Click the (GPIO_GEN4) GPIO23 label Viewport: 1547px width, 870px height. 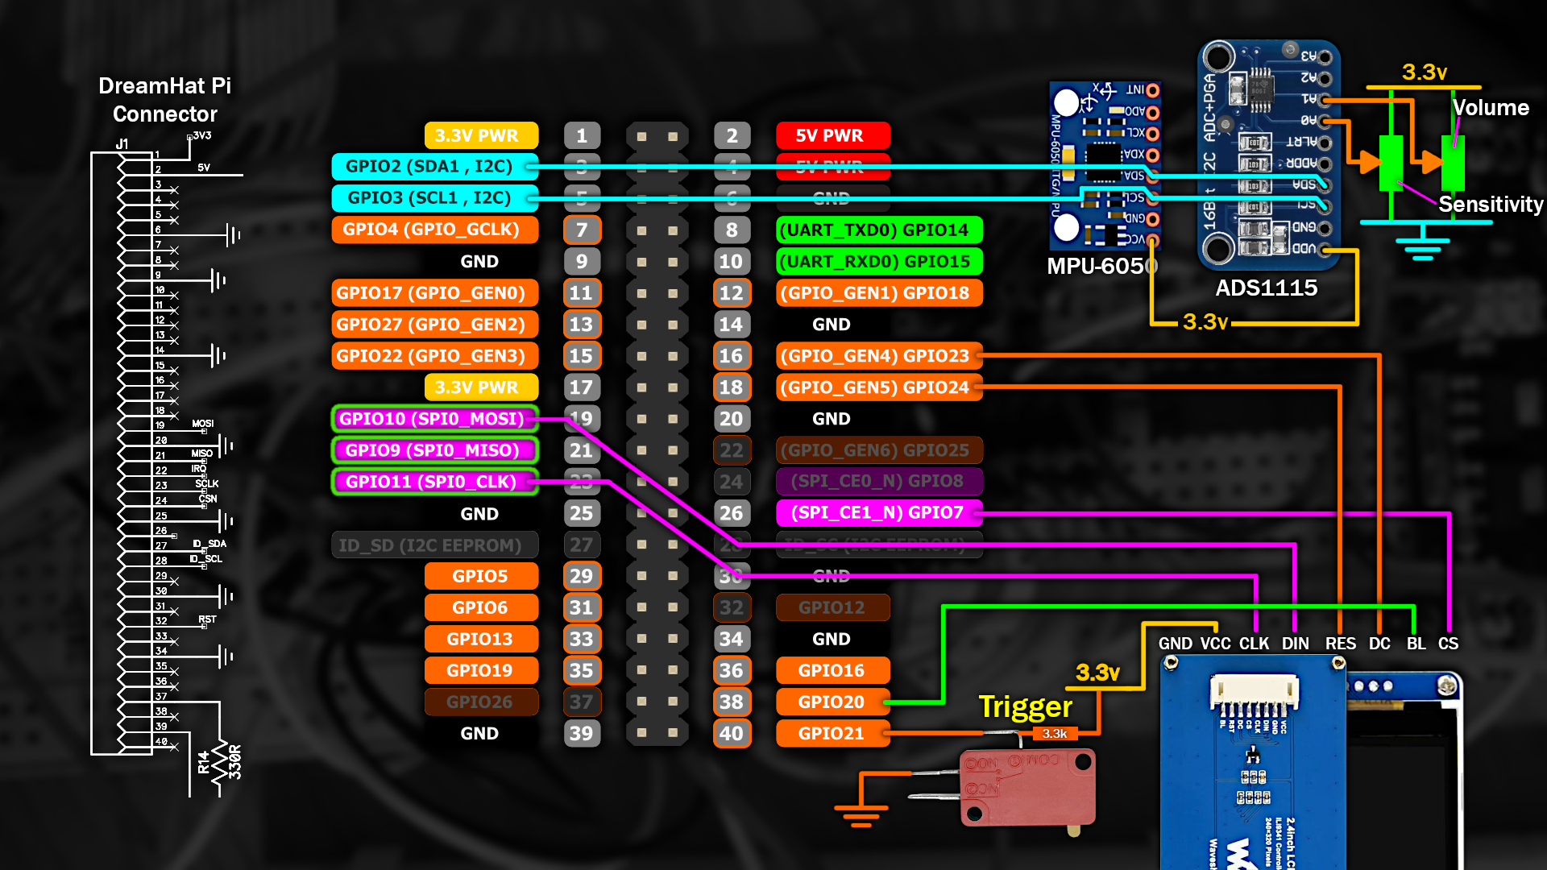[879, 355]
